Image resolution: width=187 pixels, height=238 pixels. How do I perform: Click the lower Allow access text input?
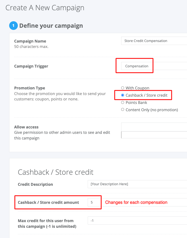pos(154,135)
